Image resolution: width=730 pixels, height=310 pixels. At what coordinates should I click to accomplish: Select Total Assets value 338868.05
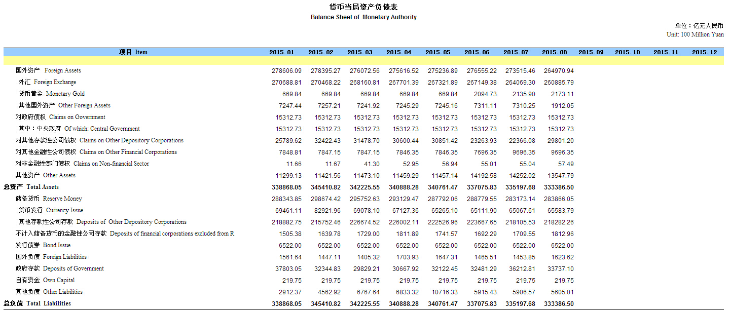click(x=286, y=187)
